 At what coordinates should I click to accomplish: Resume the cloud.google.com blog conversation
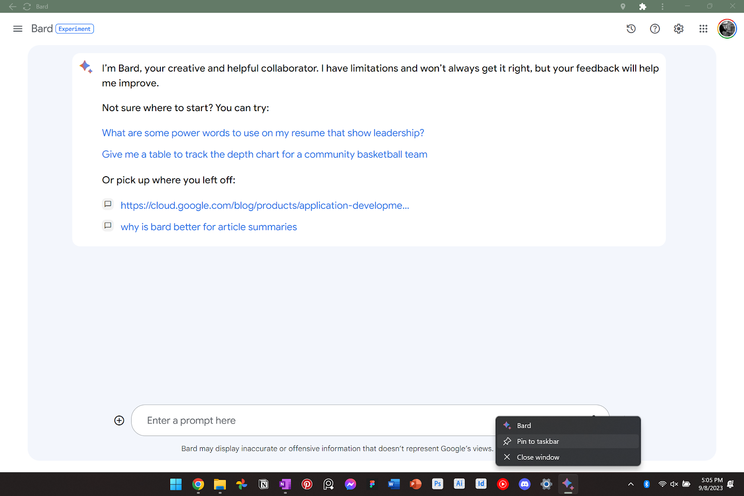(265, 205)
